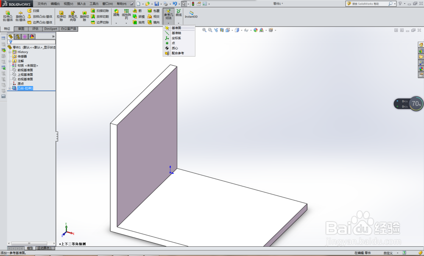Image resolution: width=424 pixels, height=256 pixels.
Task: Open the 编辑(E) menu
Action: tap(55, 4)
